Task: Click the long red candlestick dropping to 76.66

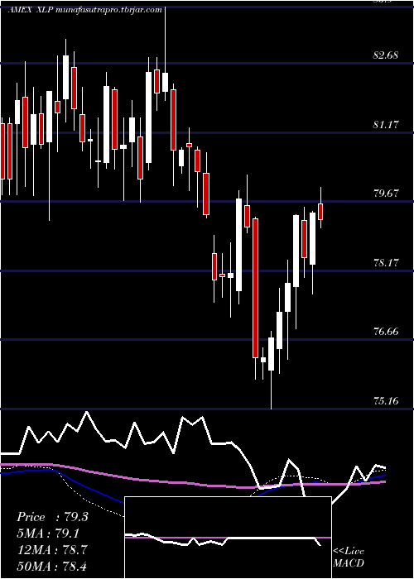Action: coord(255,288)
